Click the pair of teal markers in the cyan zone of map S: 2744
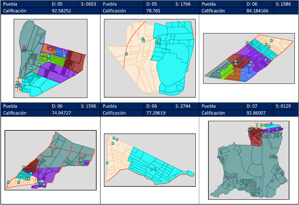 [x=153, y=169]
